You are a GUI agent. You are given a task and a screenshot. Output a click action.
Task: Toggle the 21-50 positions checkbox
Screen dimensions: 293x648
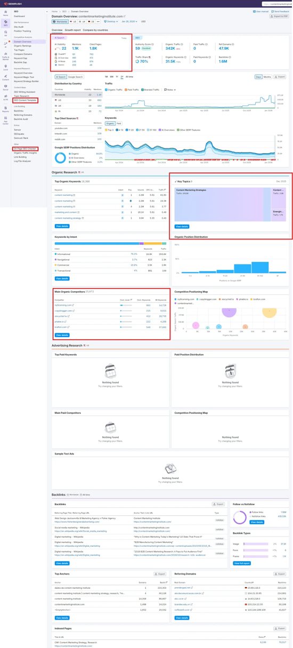137,130
